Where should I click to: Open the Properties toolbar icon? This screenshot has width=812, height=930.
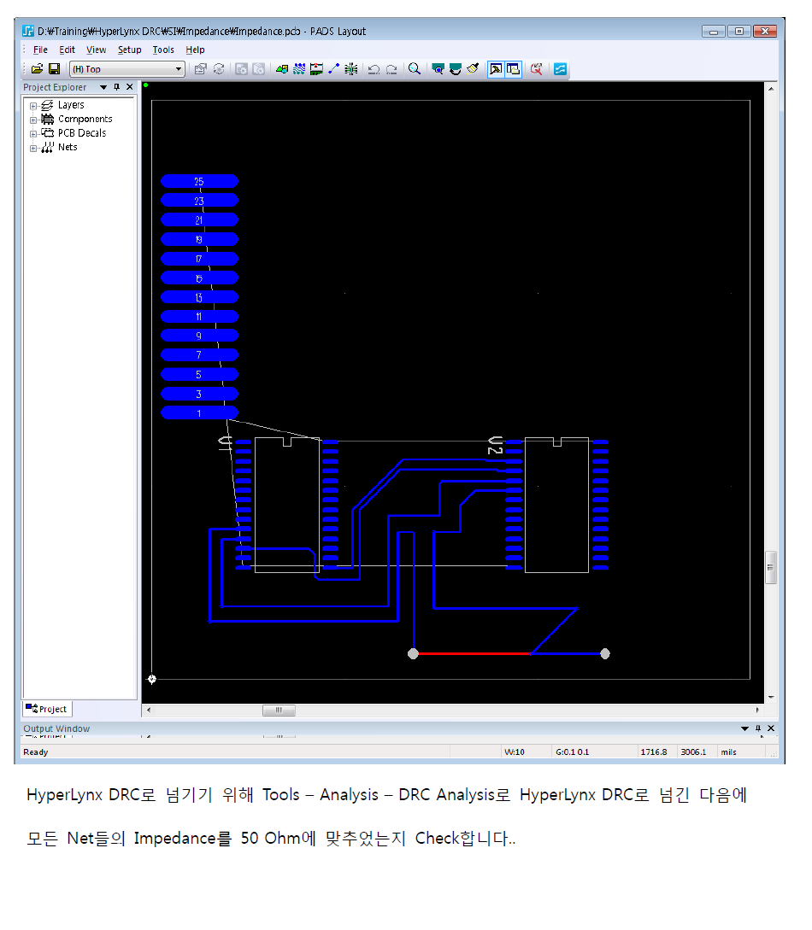[201, 69]
